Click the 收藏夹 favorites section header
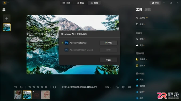 tap(139, 33)
